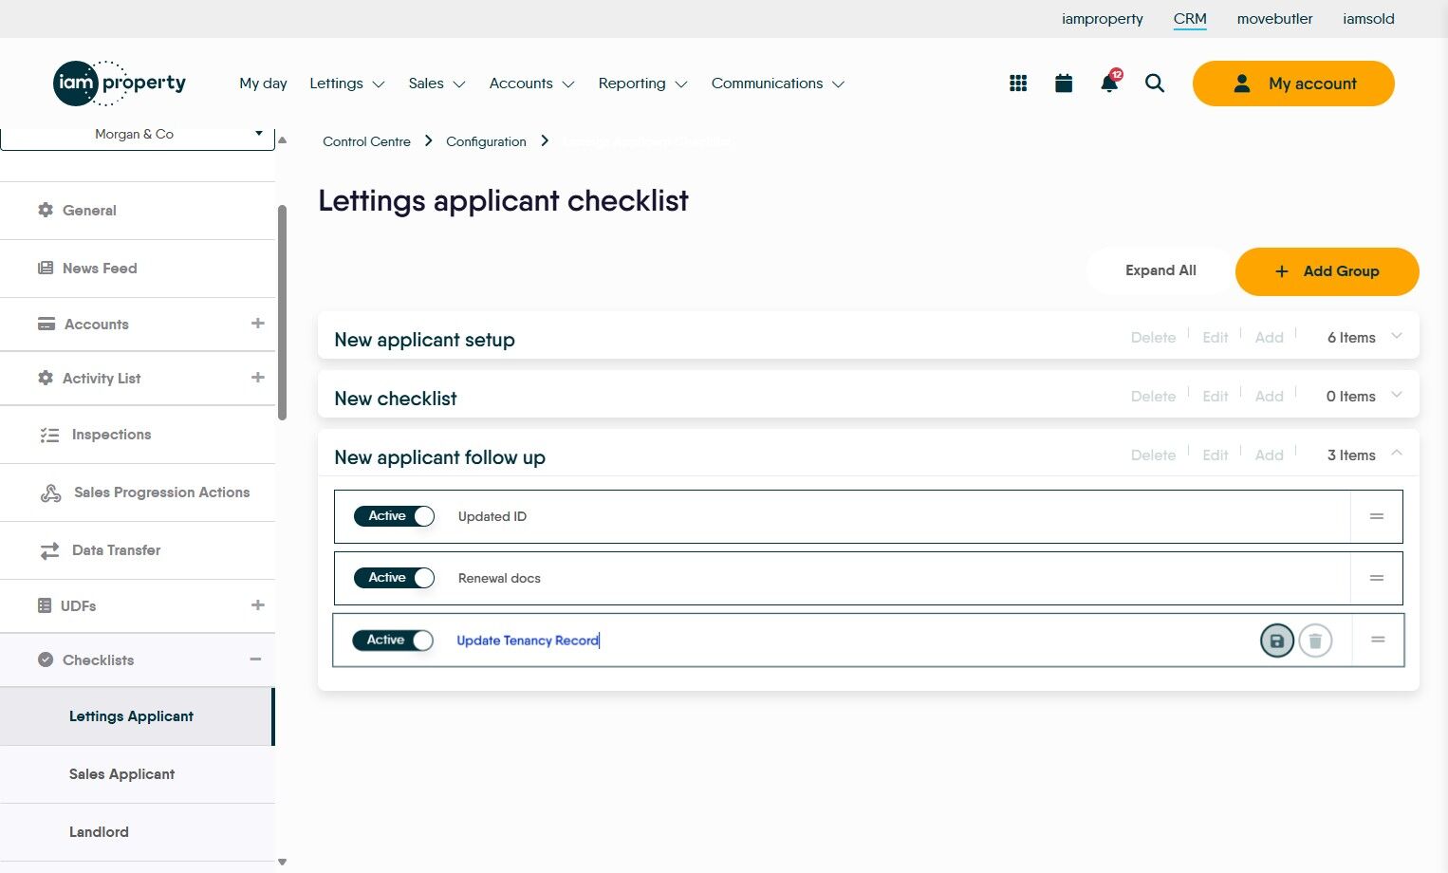Viewport: 1448px width, 873px height.
Task: Click the Expand All button
Action: click(1160, 271)
